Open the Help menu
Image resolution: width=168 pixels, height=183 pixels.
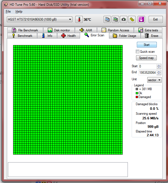pyautogui.click(x=19, y=11)
